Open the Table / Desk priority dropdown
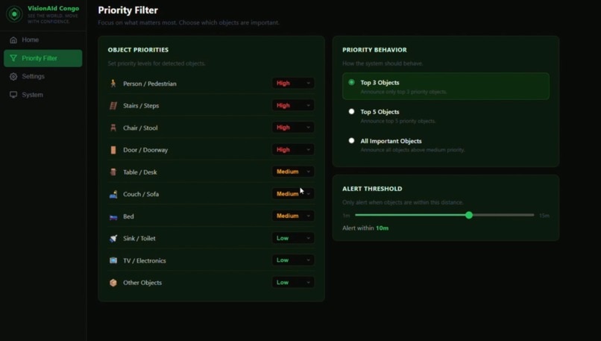The height and width of the screenshot is (341, 601). pyautogui.click(x=293, y=172)
